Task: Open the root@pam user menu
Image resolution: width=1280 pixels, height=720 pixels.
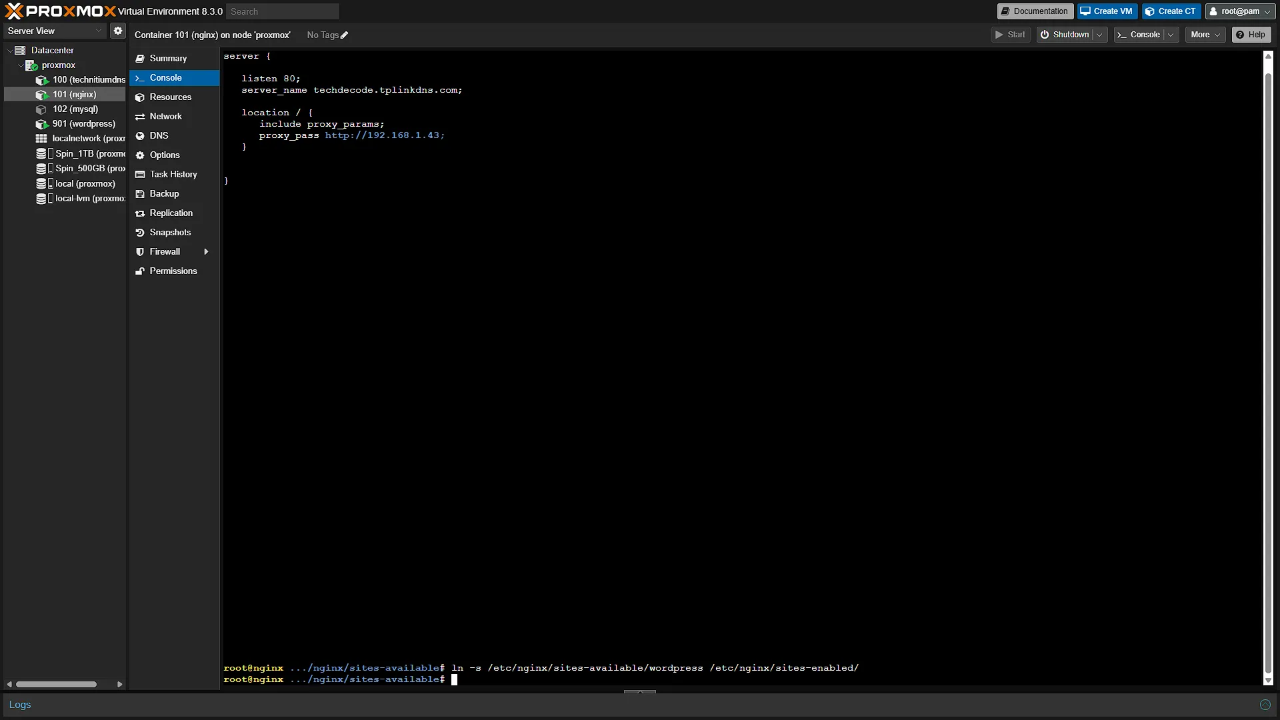Action: click(x=1241, y=11)
